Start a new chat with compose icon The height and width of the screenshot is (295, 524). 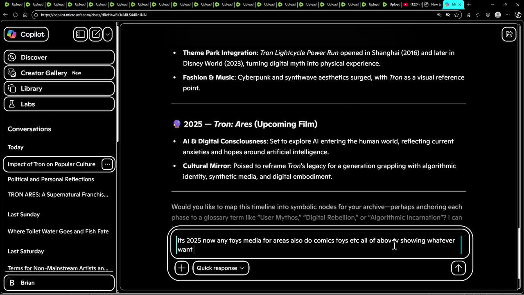96,34
